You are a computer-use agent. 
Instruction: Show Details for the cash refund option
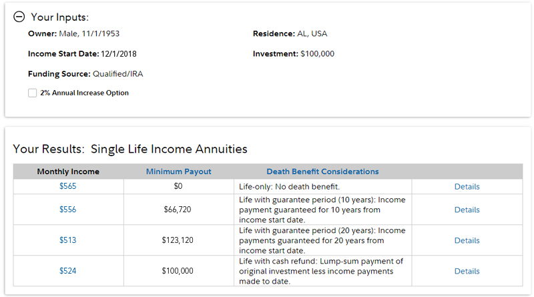click(x=467, y=271)
